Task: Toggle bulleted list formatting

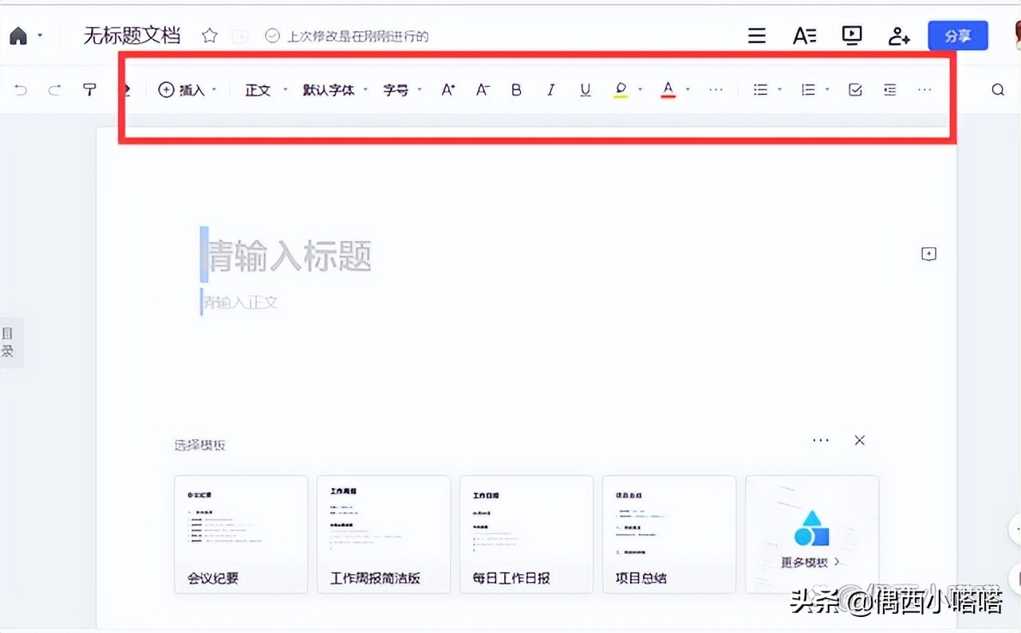Action: [760, 89]
